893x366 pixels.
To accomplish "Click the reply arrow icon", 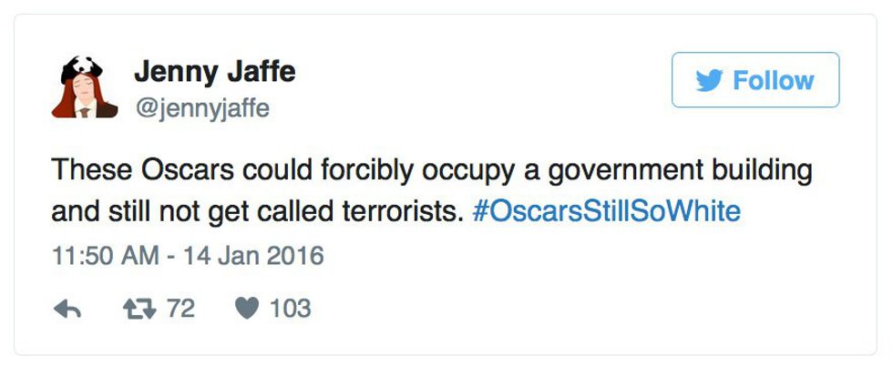I will [68, 310].
